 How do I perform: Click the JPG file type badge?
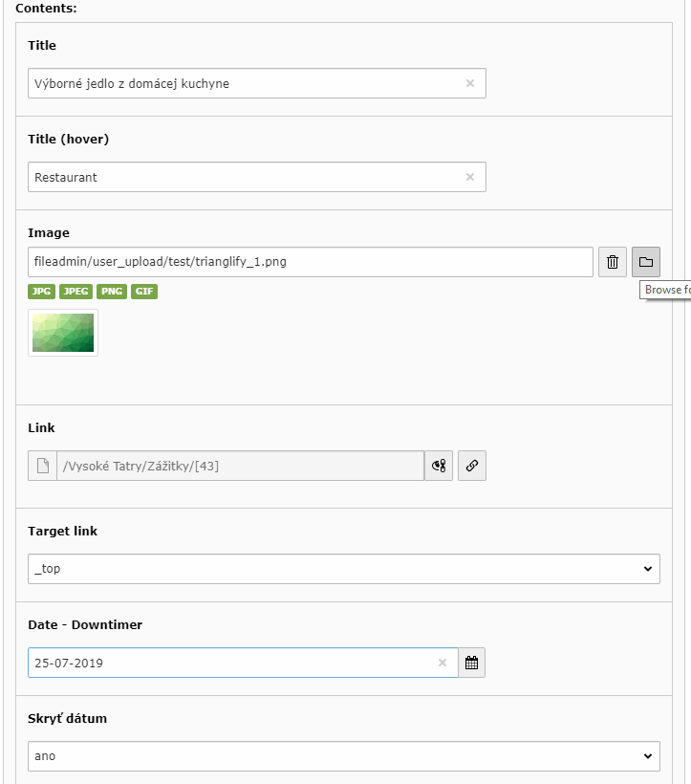click(41, 292)
